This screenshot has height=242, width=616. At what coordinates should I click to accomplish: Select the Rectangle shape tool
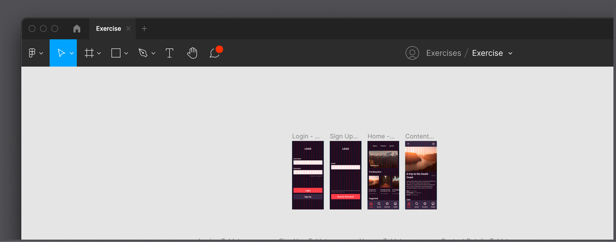pos(116,53)
